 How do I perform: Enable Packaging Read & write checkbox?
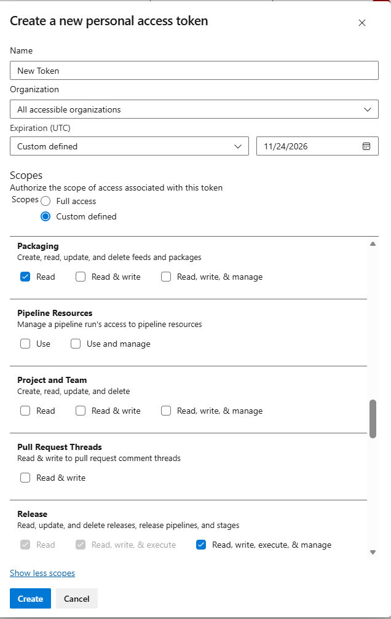coord(81,277)
